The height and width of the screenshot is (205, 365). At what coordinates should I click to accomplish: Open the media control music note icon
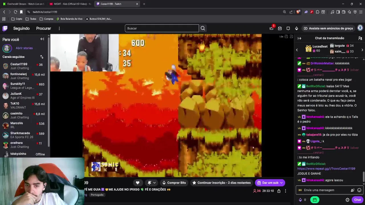[x=332, y=12]
